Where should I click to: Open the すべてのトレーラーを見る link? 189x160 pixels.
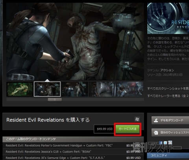168,96
